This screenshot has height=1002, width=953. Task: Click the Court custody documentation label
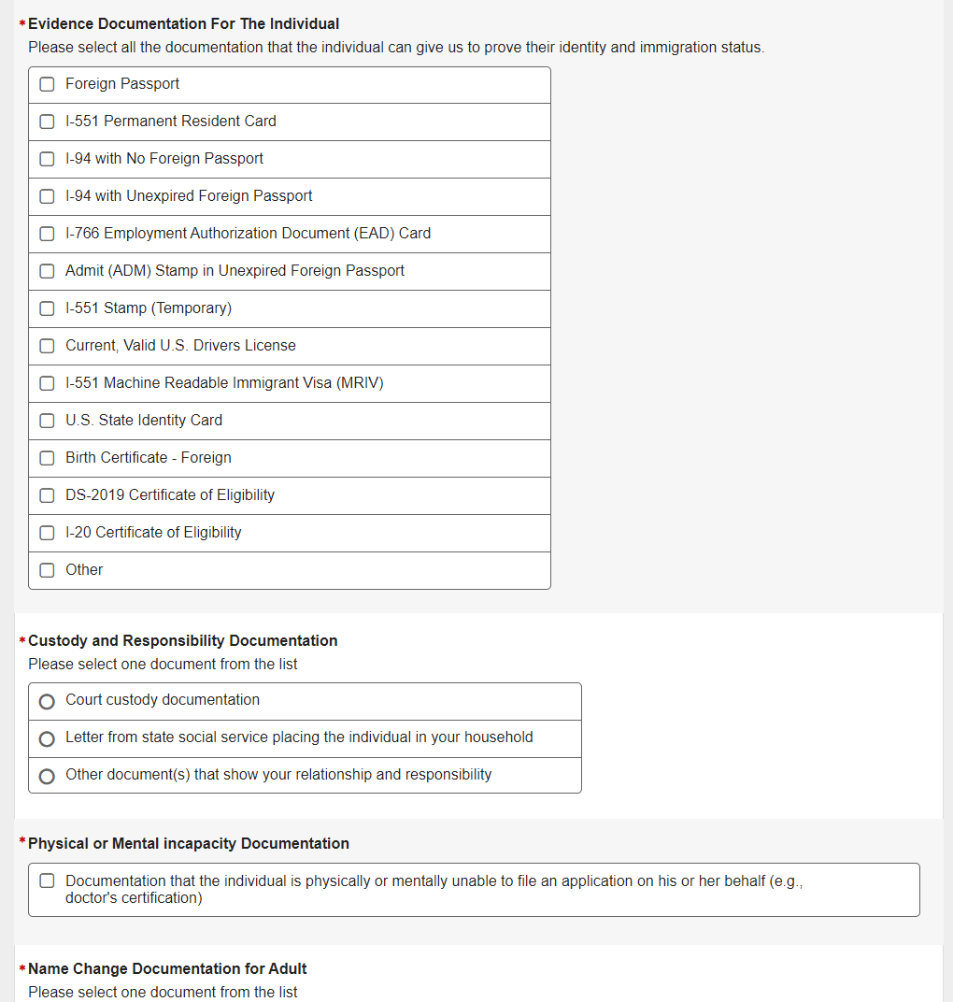coord(163,700)
